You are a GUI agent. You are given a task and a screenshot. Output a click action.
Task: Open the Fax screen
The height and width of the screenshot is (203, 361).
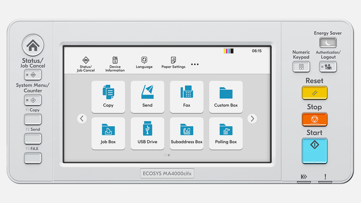point(187,97)
